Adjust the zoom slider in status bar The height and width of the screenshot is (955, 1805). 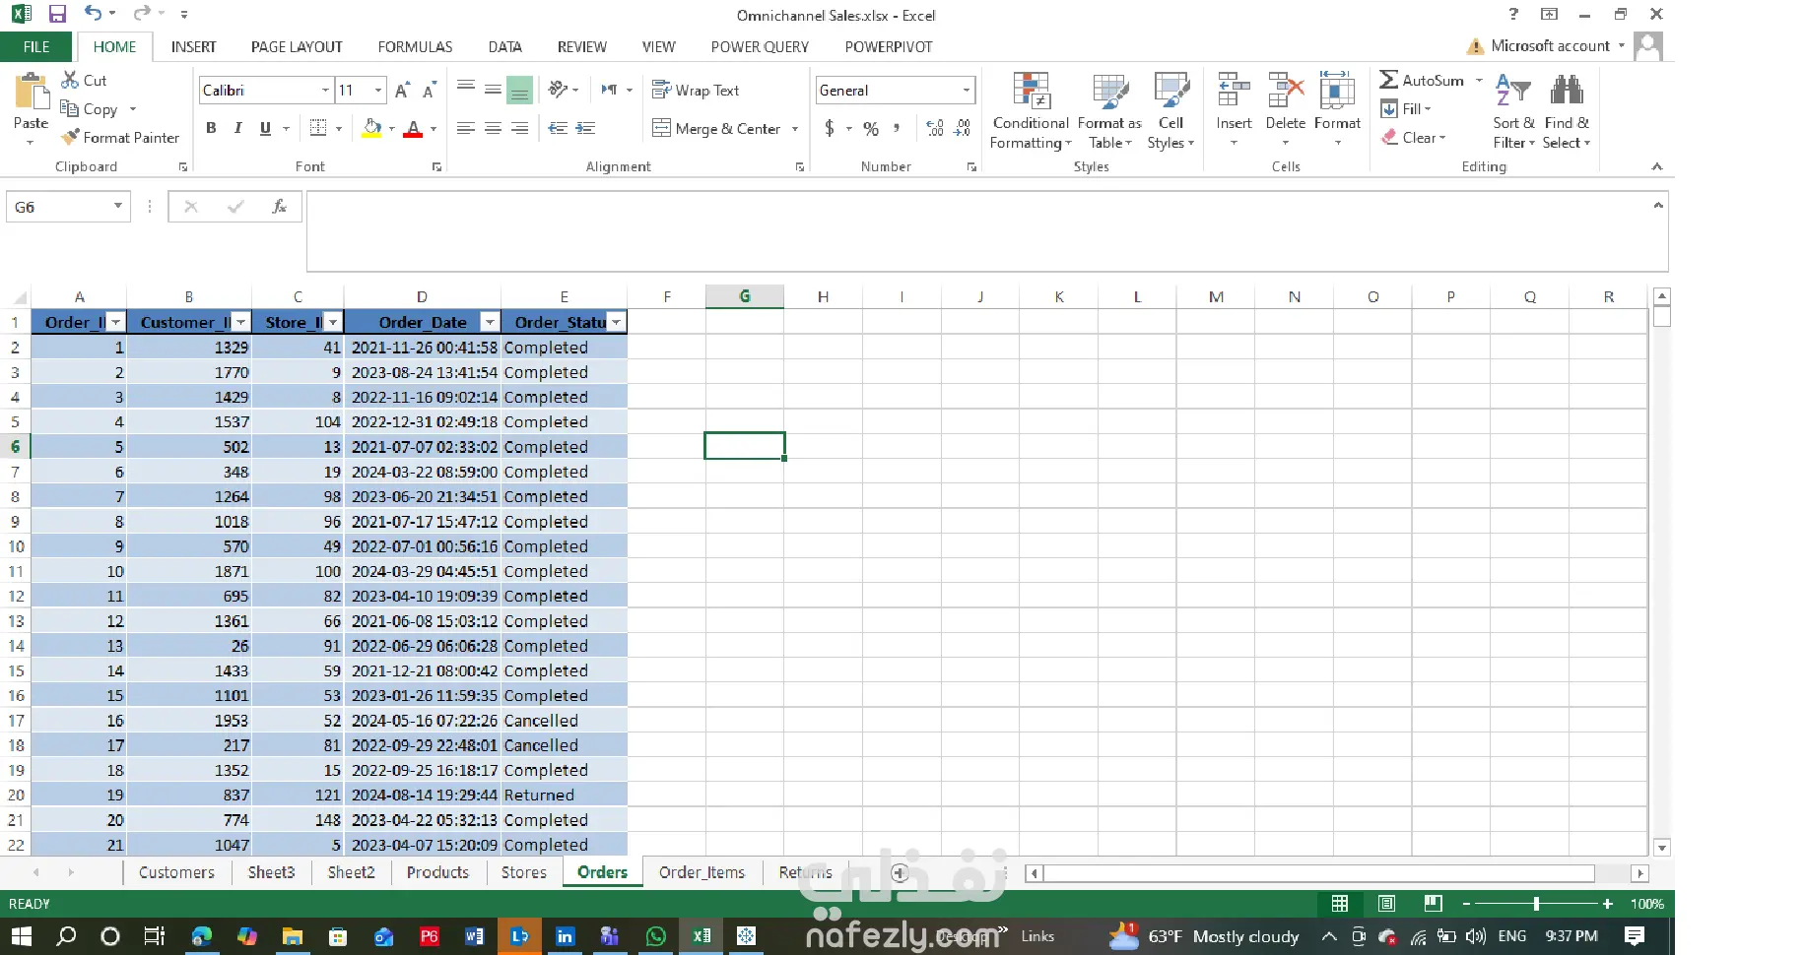click(1536, 904)
